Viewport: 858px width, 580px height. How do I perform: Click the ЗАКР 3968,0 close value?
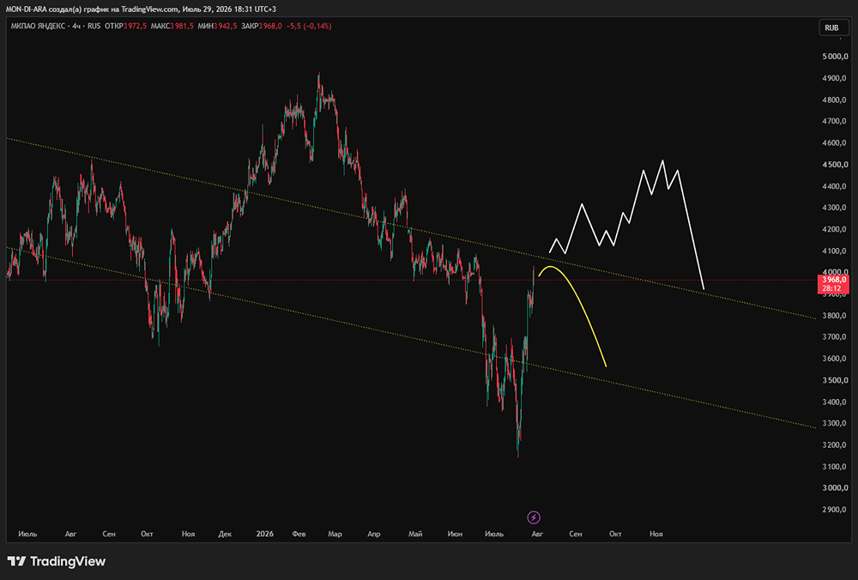pos(262,26)
